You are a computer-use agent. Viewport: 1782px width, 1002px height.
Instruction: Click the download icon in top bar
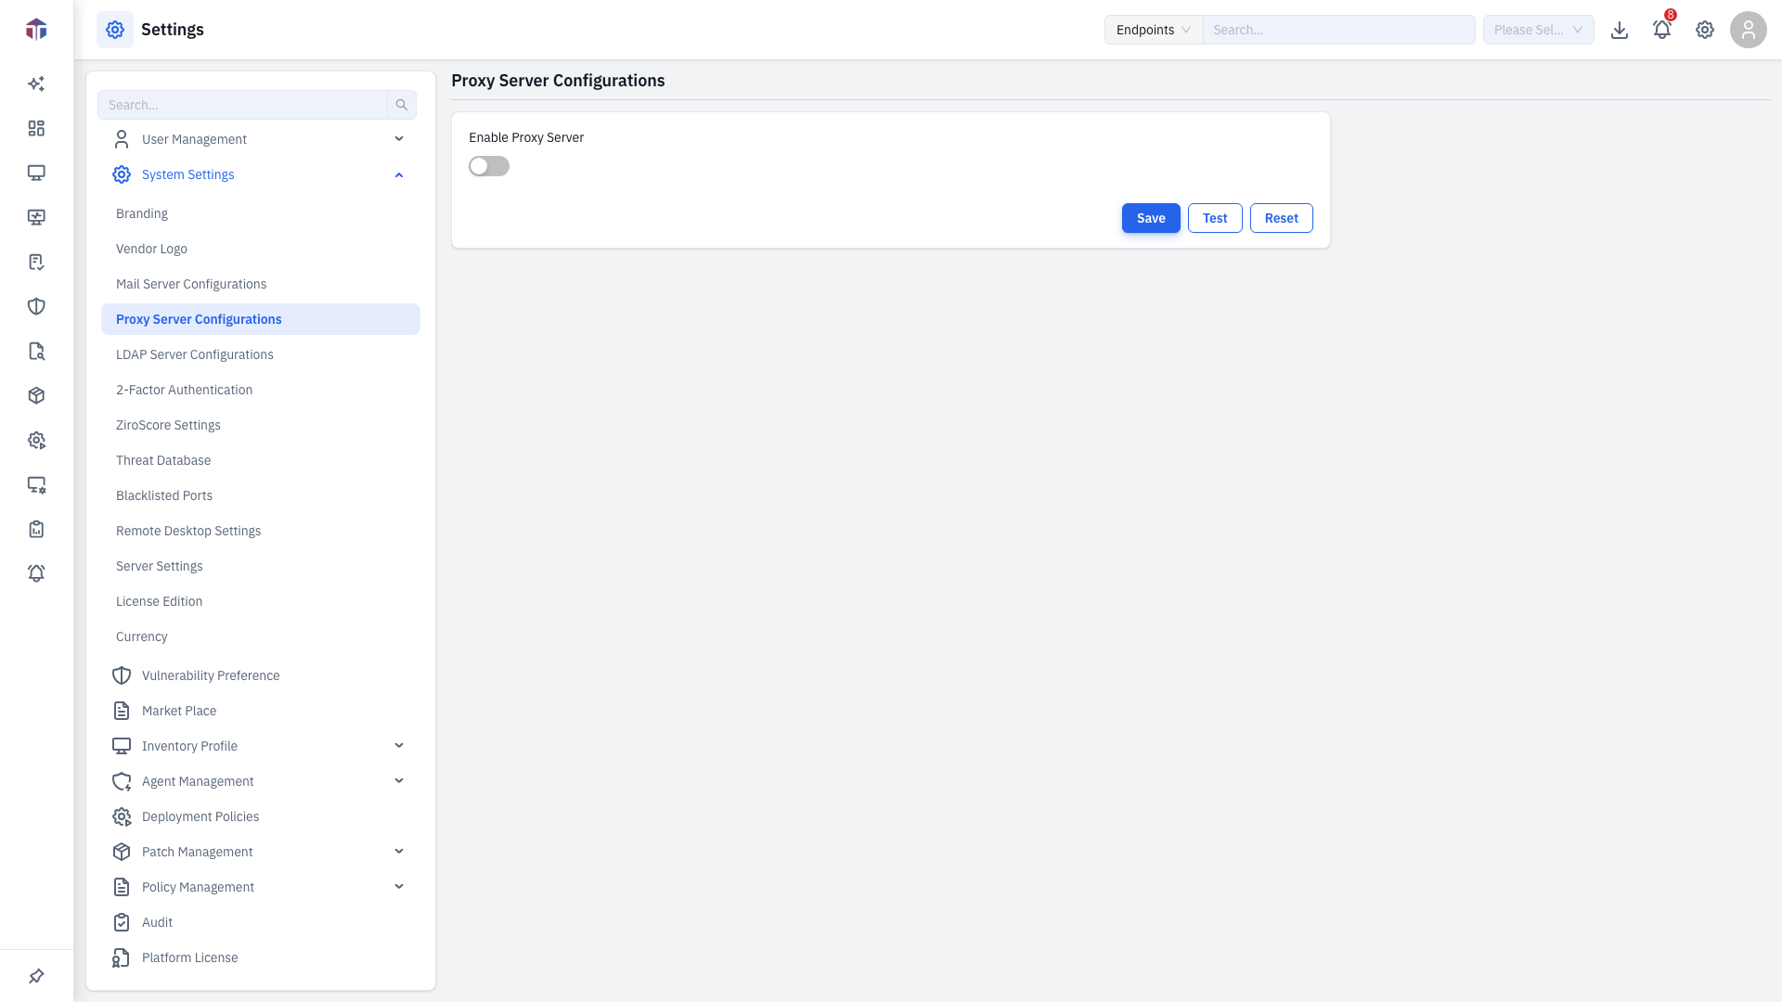click(x=1620, y=30)
